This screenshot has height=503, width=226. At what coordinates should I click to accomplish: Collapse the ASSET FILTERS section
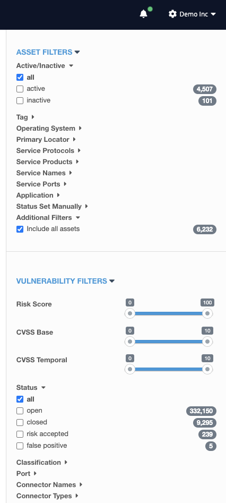click(x=48, y=52)
